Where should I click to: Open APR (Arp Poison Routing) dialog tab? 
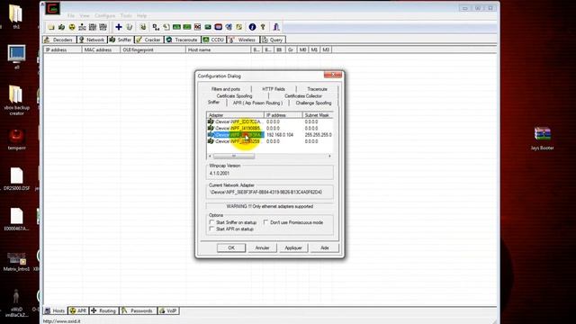258,103
